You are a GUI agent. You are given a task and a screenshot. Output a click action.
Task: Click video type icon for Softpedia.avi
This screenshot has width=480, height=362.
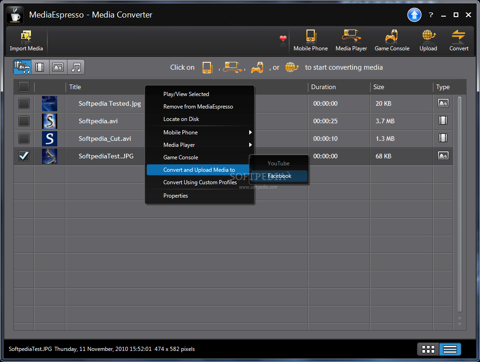tap(443, 121)
